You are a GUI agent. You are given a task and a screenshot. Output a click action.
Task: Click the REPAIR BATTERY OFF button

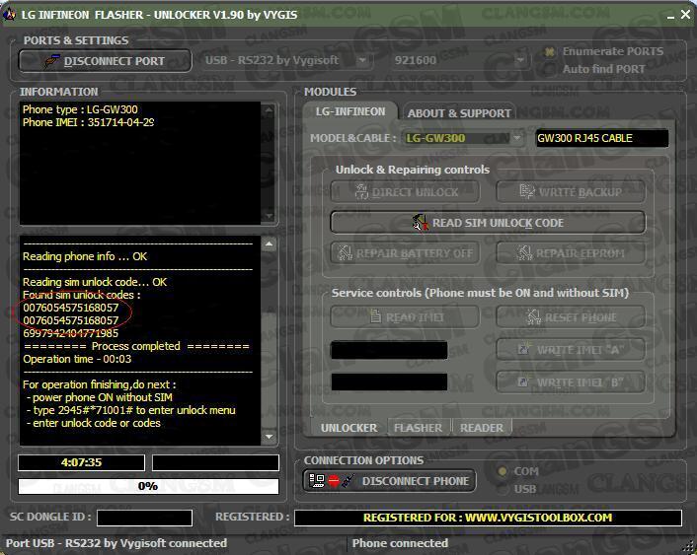coord(405,253)
